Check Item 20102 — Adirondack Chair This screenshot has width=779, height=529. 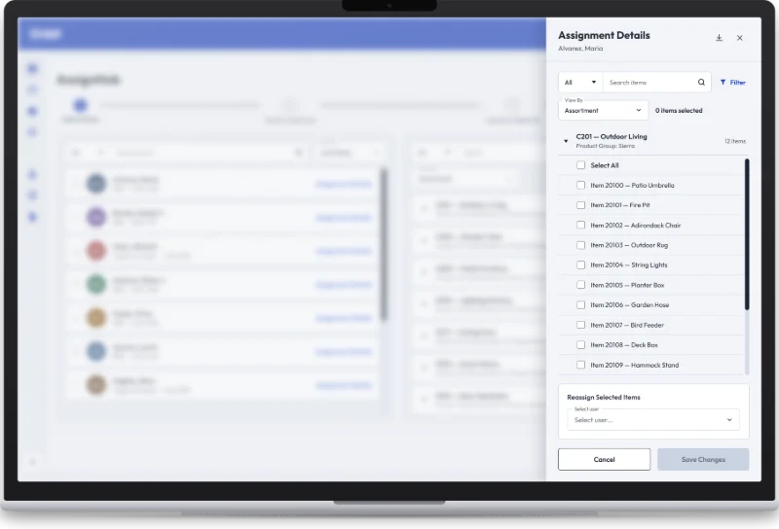click(x=580, y=225)
